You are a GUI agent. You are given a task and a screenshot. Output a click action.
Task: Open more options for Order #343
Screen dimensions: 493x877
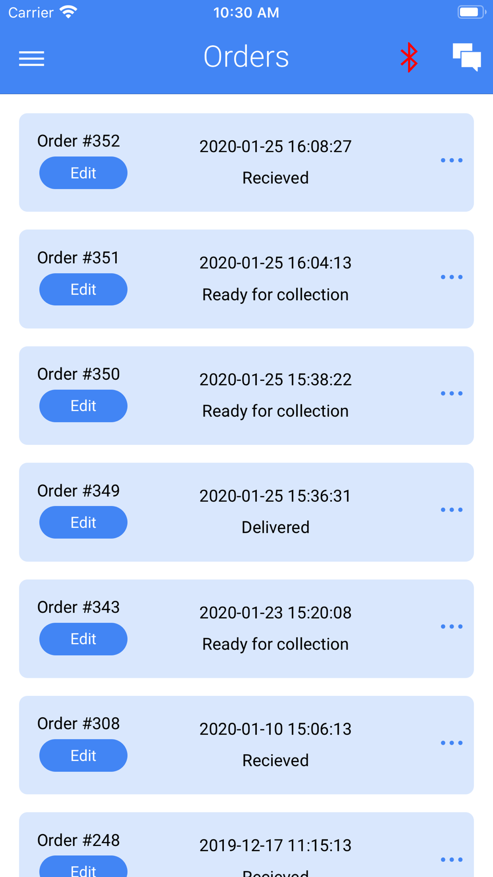452,626
